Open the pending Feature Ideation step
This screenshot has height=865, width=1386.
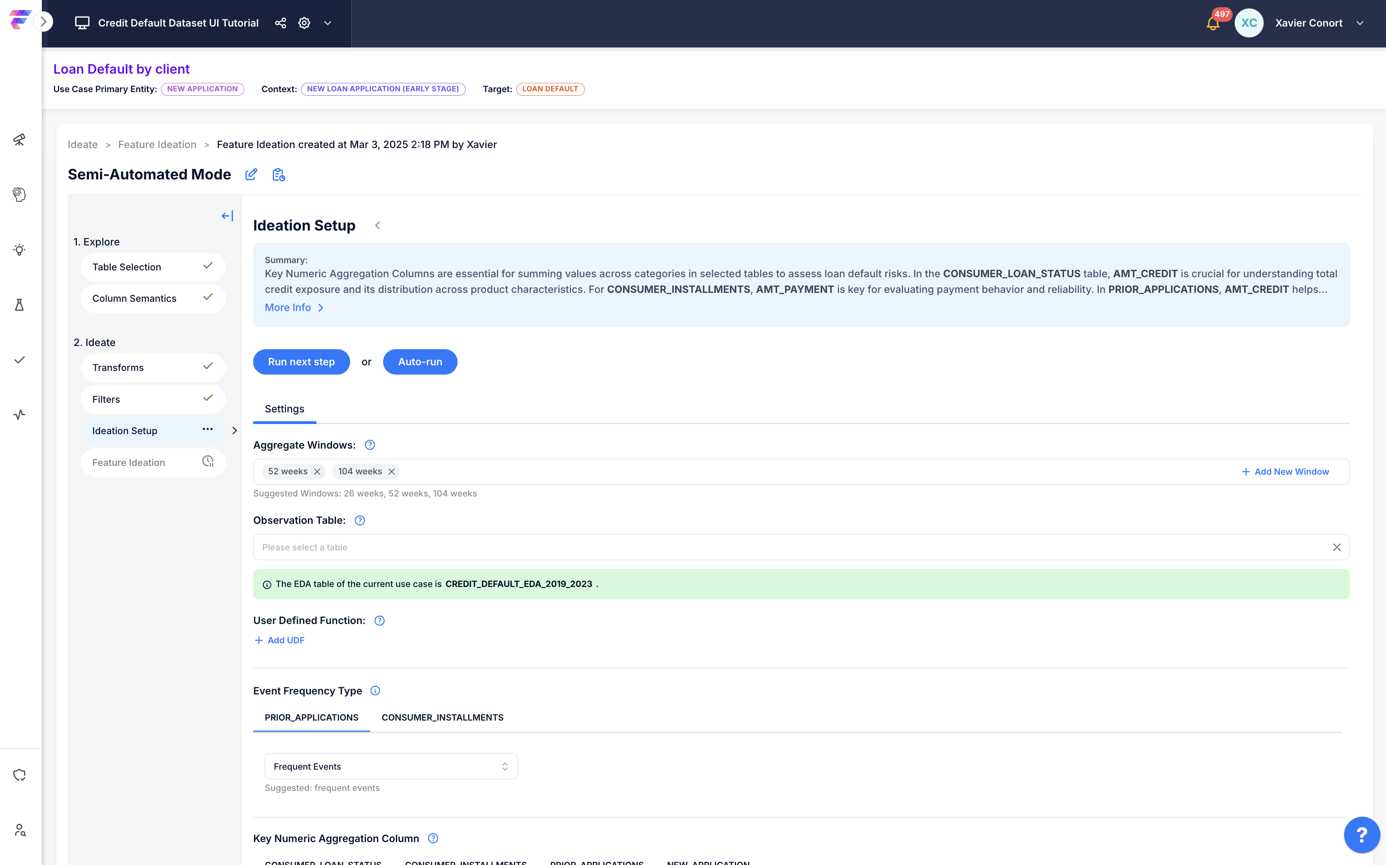tap(153, 462)
